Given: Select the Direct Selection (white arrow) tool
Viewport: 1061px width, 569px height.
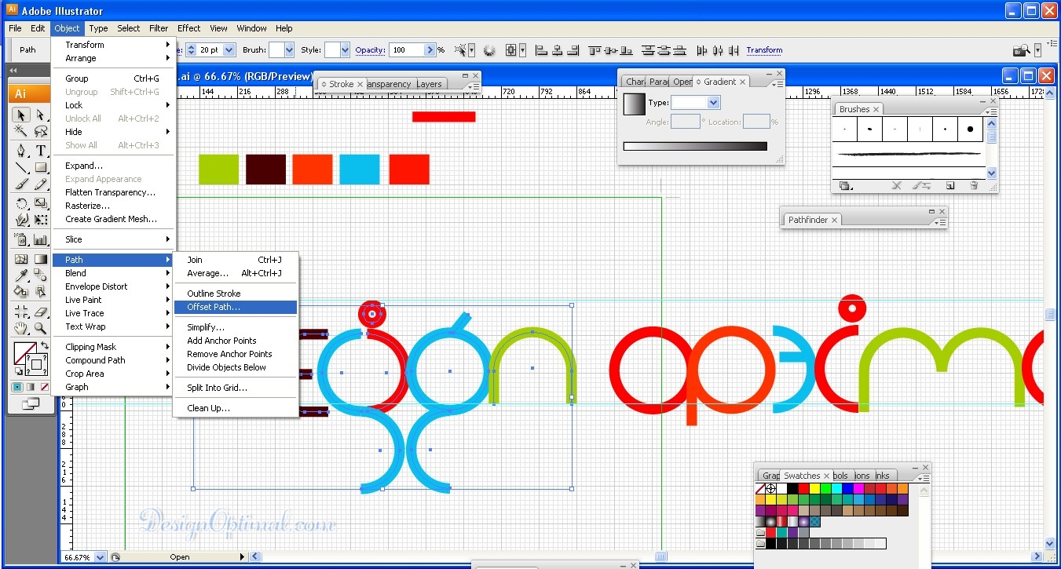Looking at the screenshot, I should pos(40,115).
